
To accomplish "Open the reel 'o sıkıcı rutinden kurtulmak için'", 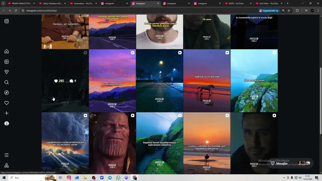I will [x=207, y=143].
